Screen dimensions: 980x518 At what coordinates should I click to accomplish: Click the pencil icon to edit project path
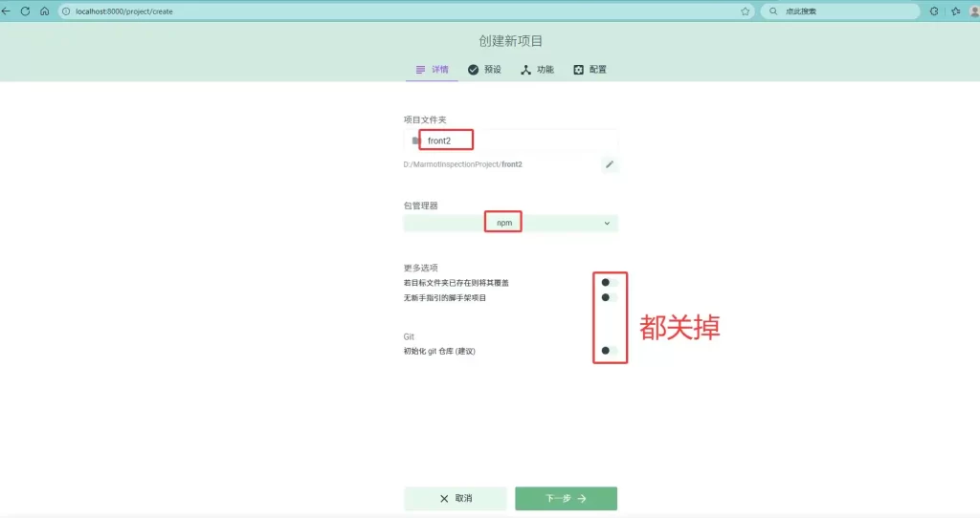pos(609,164)
